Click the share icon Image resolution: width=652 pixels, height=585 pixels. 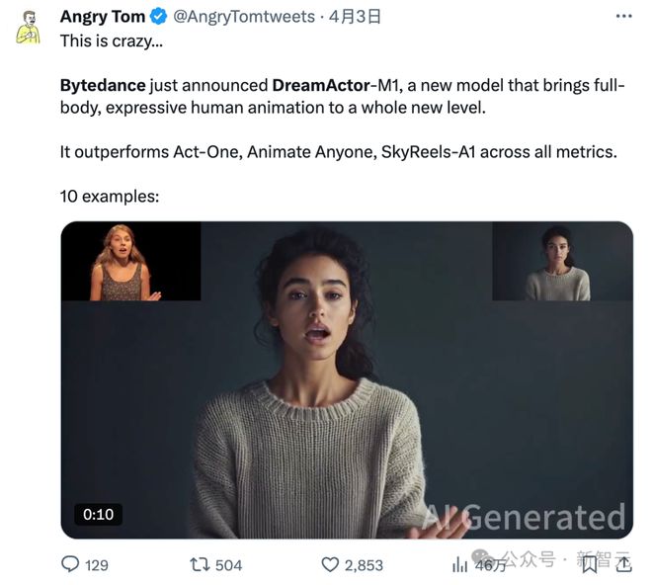(x=621, y=564)
